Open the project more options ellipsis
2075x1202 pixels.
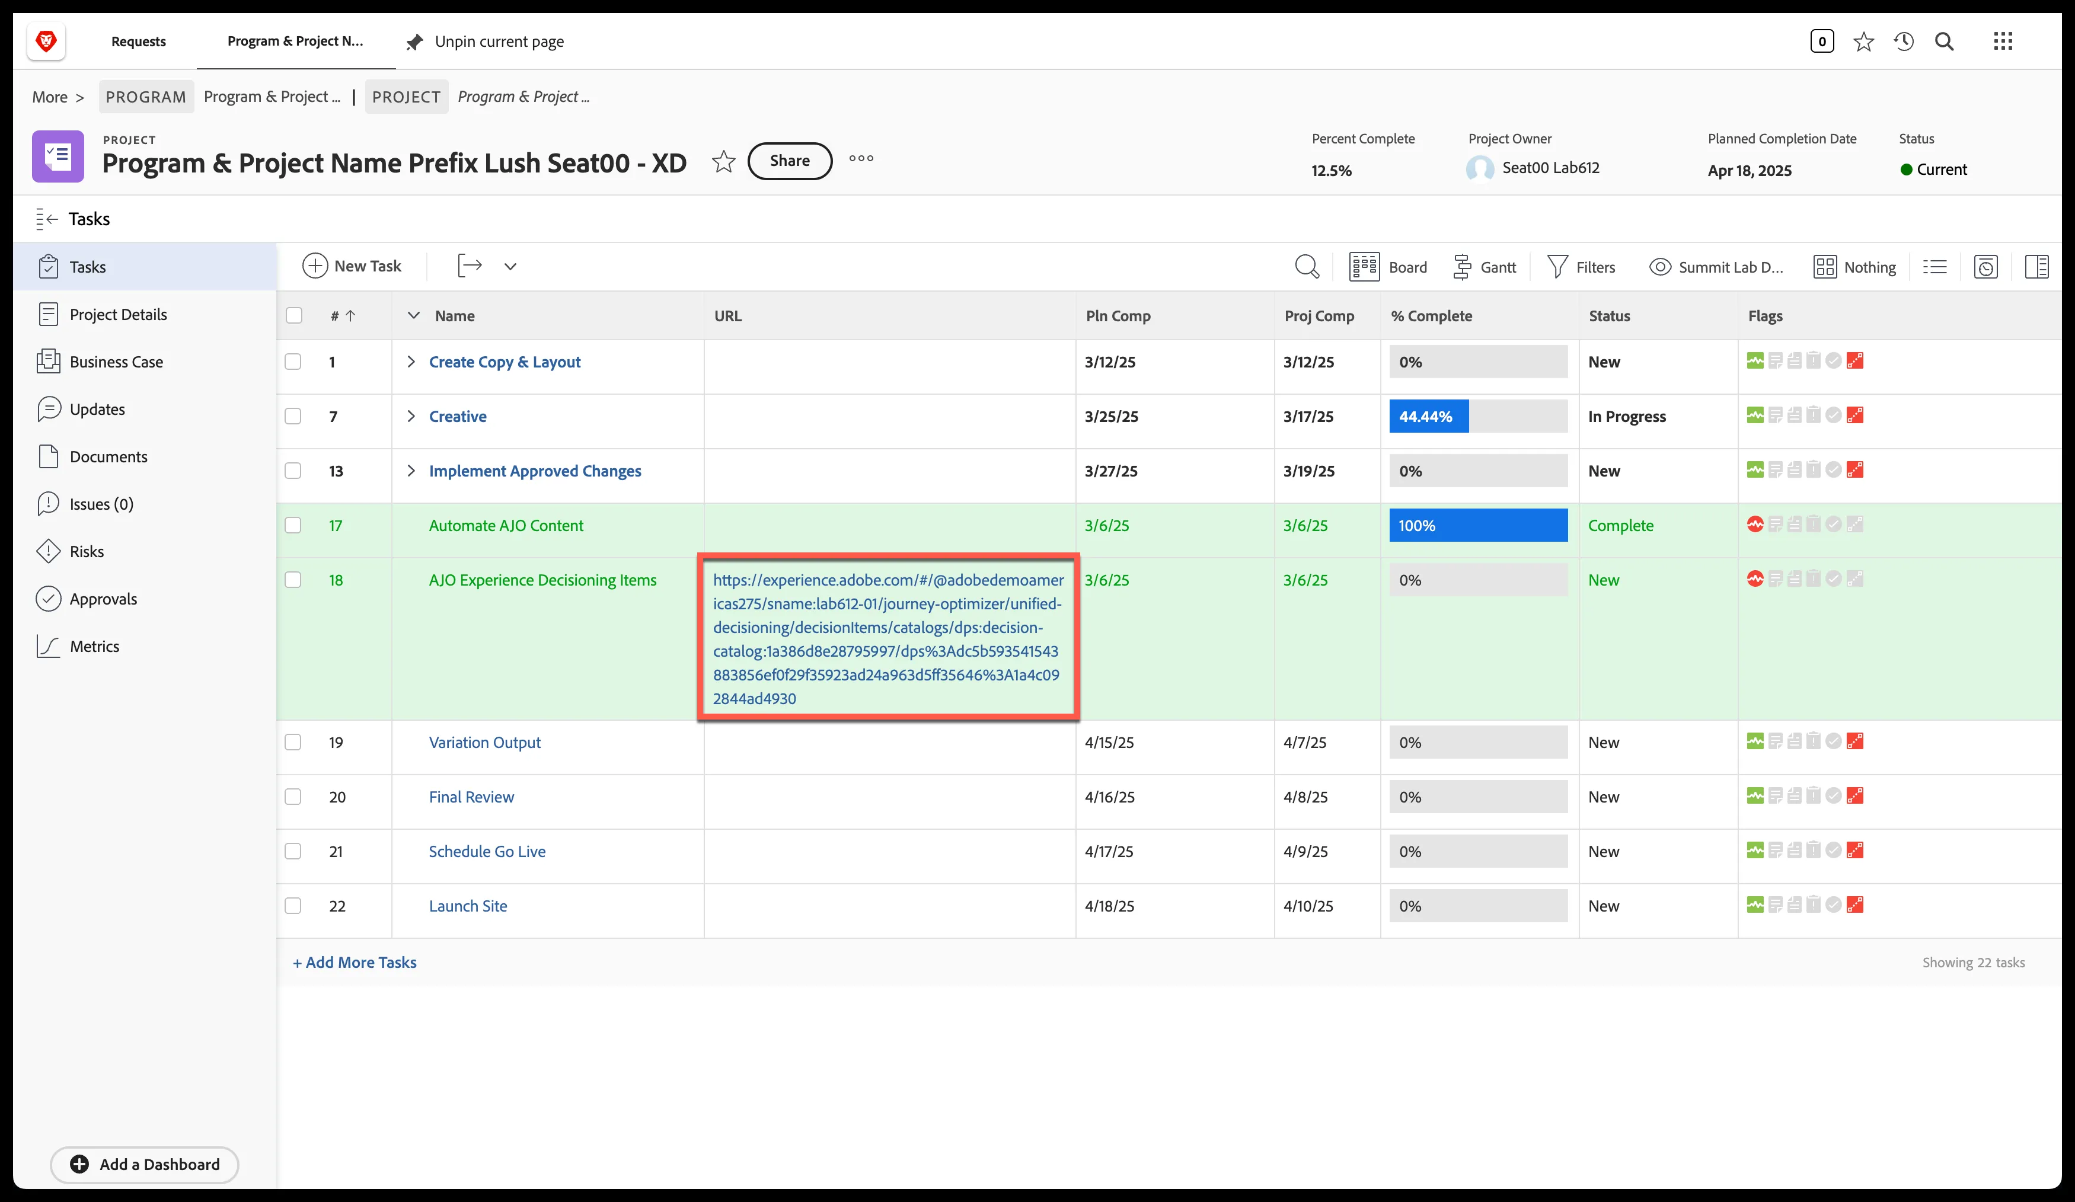point(861,158)
